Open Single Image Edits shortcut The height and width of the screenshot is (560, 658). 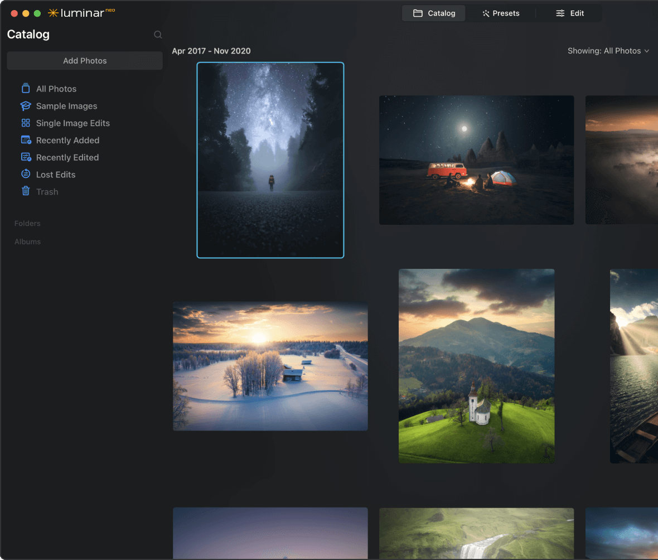click(73, 123)
